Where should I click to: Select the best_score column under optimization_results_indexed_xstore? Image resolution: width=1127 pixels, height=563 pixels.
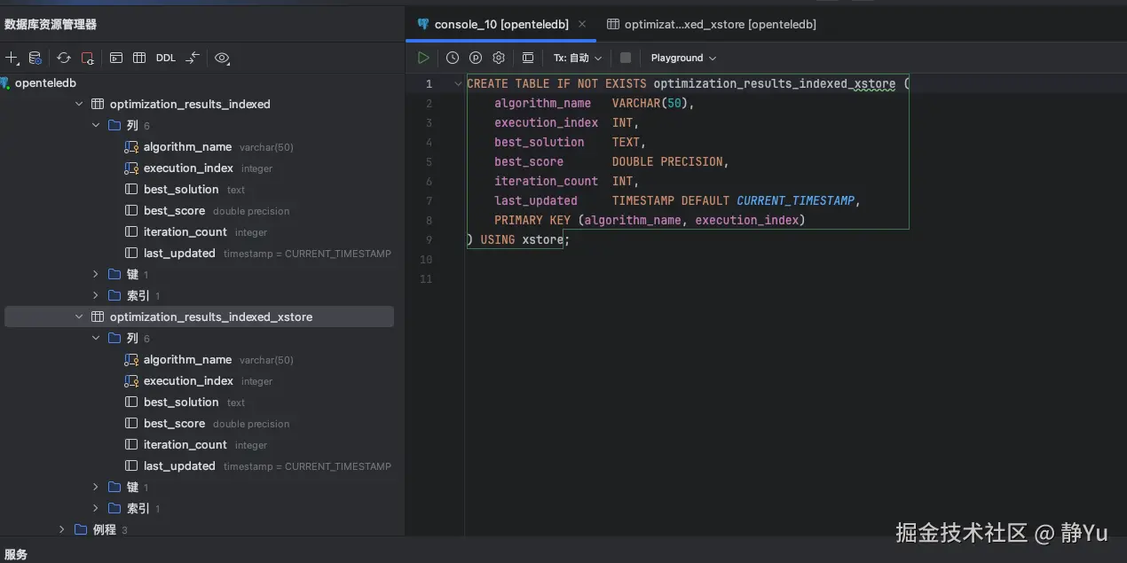click(174, 424)
